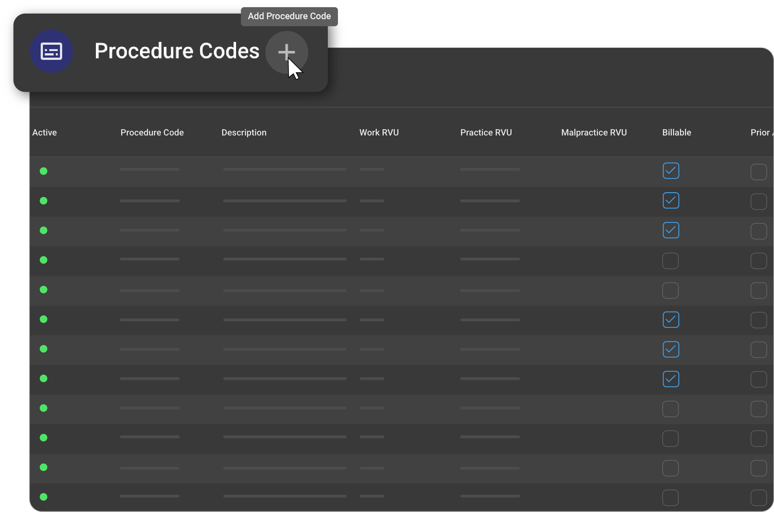Click the Procedure Codes title text
774x512 pixels.
coord(177,51)
